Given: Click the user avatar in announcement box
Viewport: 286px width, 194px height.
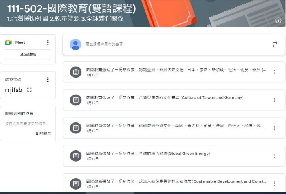Looking at the screenshot, I should (75, 44).
